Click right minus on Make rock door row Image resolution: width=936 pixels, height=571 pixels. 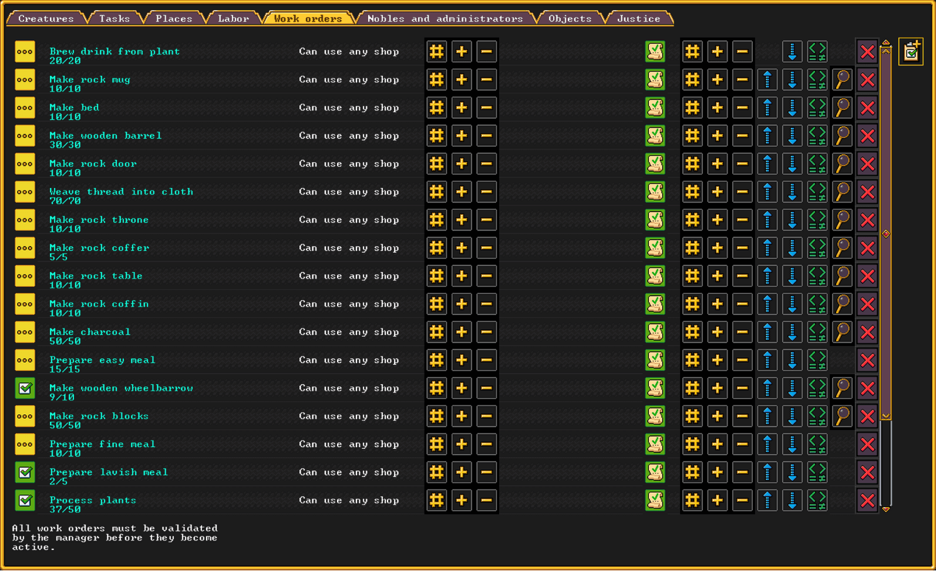pyautogui.click(x=742, y=164)
